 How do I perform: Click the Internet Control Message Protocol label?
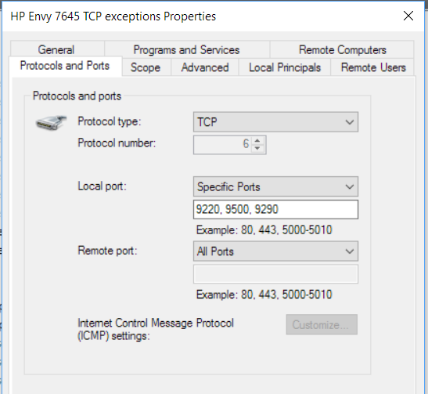[x=156, y=329]
